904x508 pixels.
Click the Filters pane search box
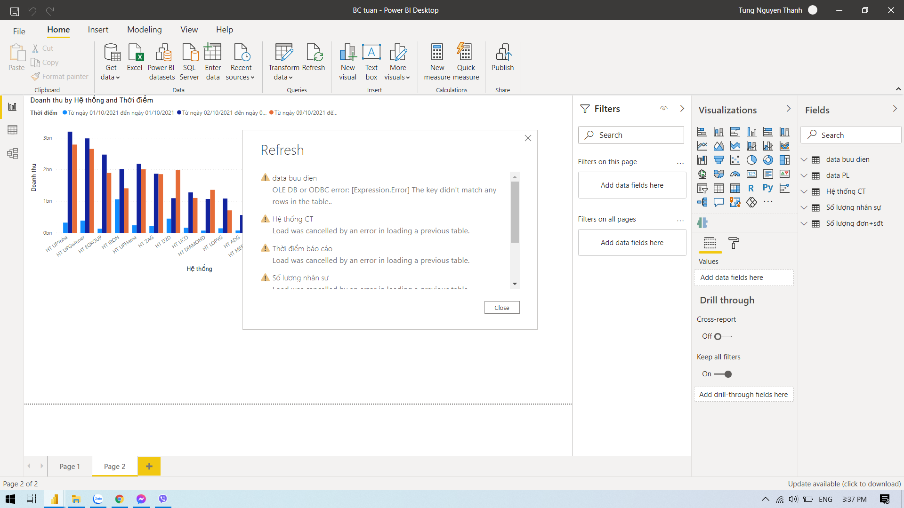pyautogui.click(x=631, y=135)
